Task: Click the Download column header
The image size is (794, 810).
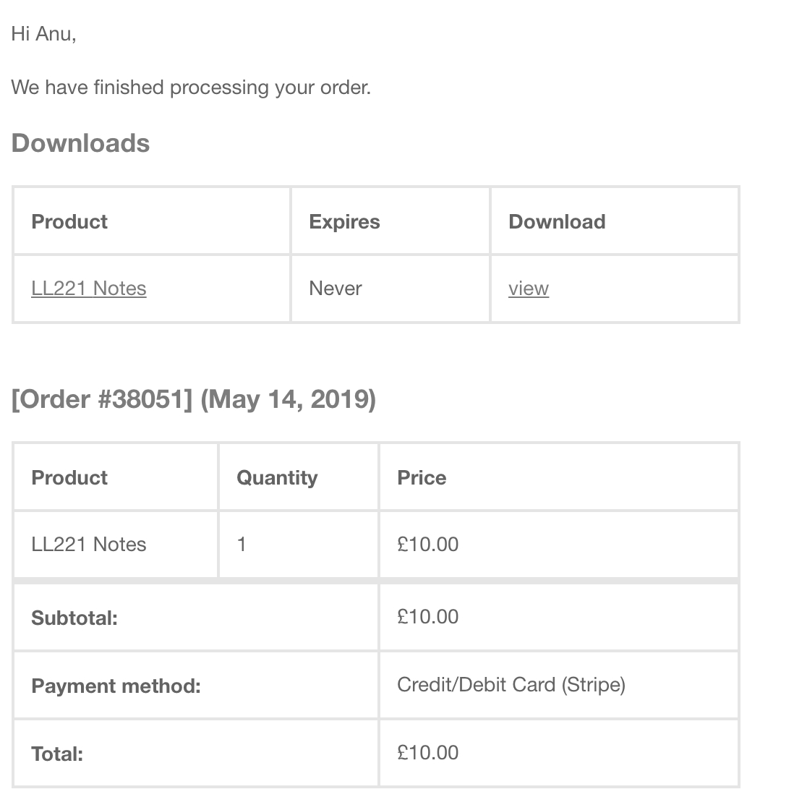Action: pos(557,221)
